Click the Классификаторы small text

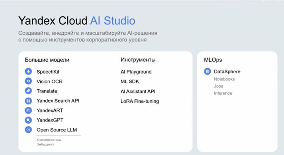coord(49,140)
